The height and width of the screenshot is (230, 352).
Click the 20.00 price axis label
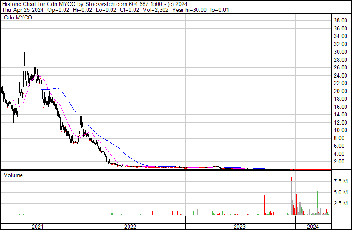pos(341,91)
